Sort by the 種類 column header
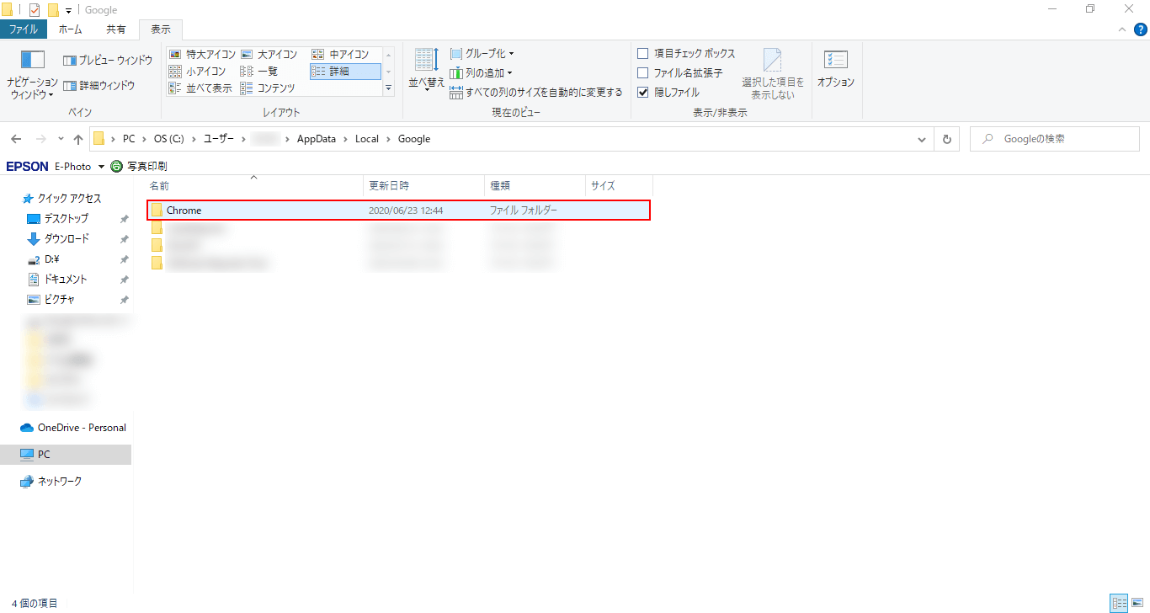1150x613 pixels. (535, 186)
